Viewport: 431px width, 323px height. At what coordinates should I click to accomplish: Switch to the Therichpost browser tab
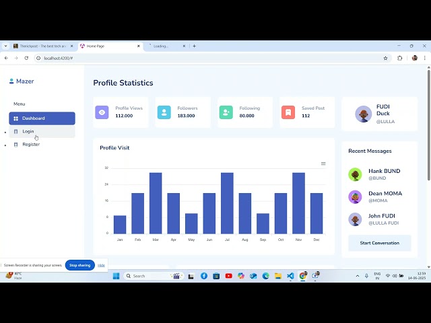tap(43, 46)
